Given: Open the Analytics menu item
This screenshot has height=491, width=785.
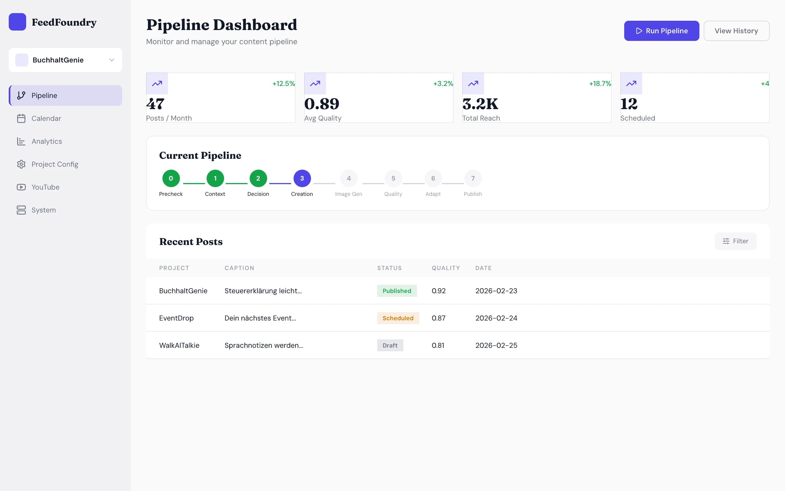Looking at the screenshot, I should 47,141.
